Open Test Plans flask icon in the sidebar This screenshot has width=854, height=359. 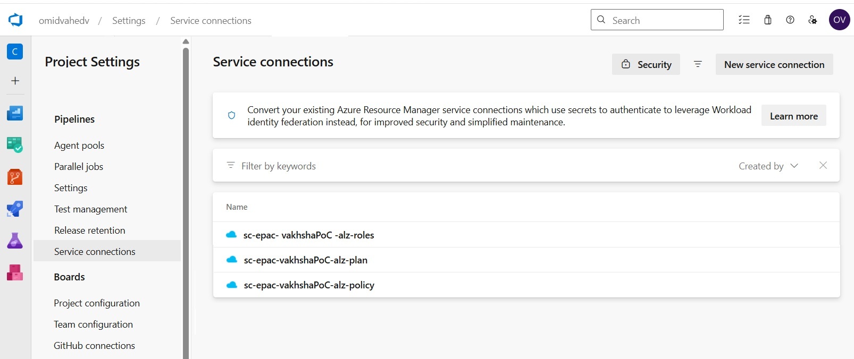tap(15, 241)
